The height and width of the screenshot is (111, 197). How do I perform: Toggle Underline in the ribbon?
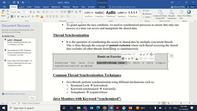(18, 16)
